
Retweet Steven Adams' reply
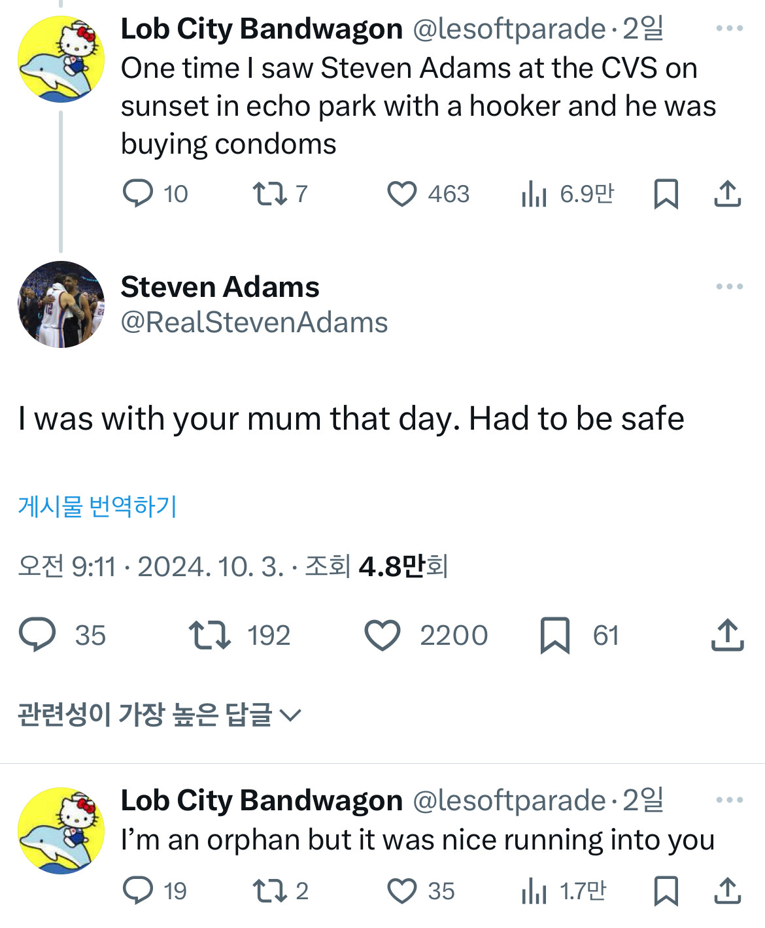(x=209, y=636)
